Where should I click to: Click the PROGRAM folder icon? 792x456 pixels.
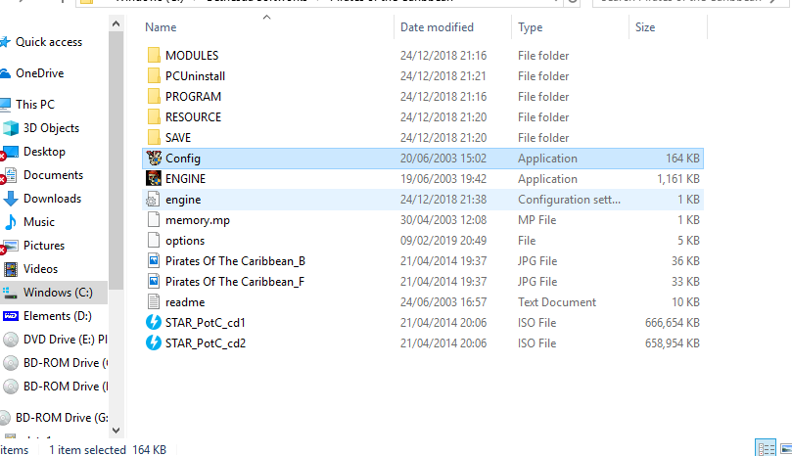pyautogui.click(x=154, y=97)
